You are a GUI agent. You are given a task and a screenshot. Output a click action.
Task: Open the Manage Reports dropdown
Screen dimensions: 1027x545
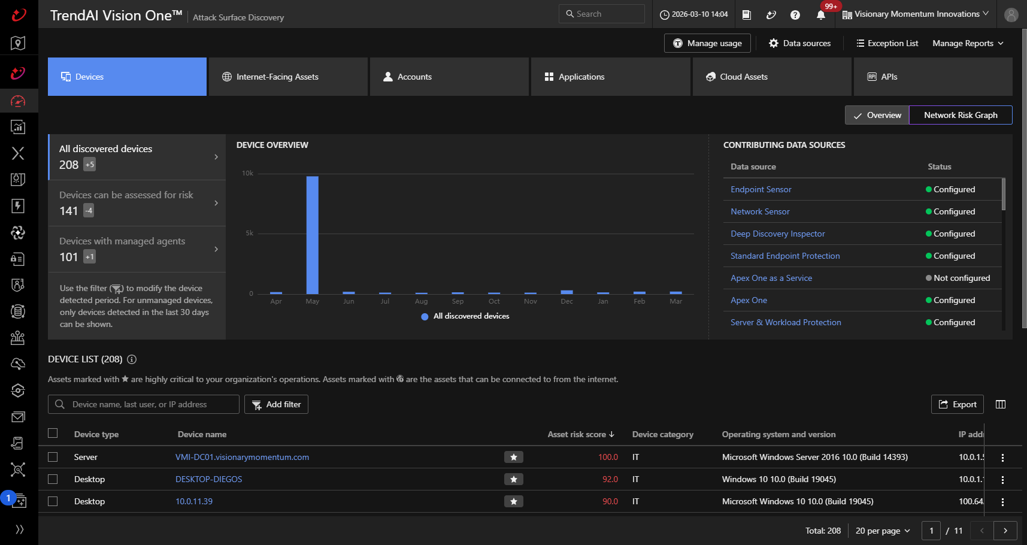click(x=968, y=43)
